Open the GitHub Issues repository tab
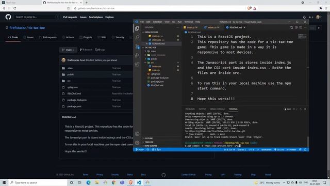 click(28, 37)
